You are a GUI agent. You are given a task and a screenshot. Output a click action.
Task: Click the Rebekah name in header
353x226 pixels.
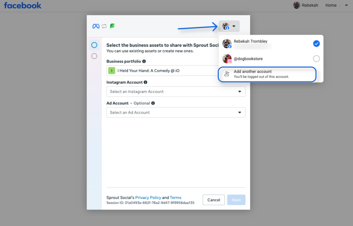[310, 5]
